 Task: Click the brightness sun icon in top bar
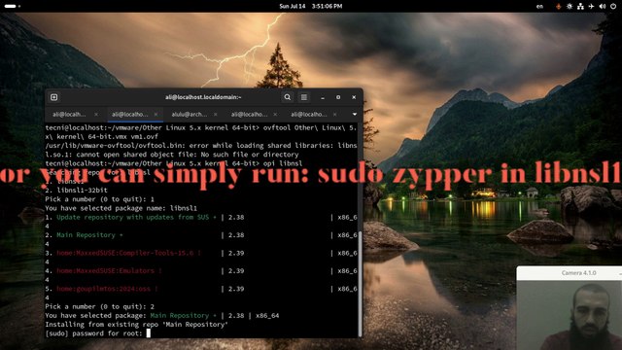(570, 6)
